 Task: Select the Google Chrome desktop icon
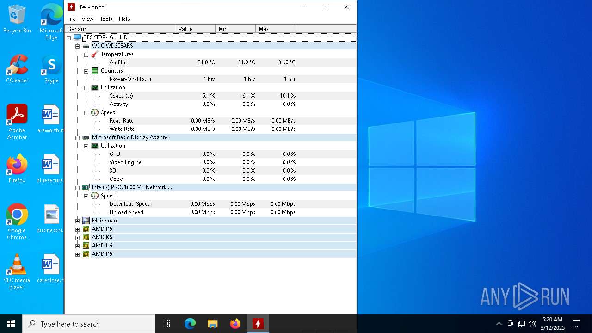point(17,222)
